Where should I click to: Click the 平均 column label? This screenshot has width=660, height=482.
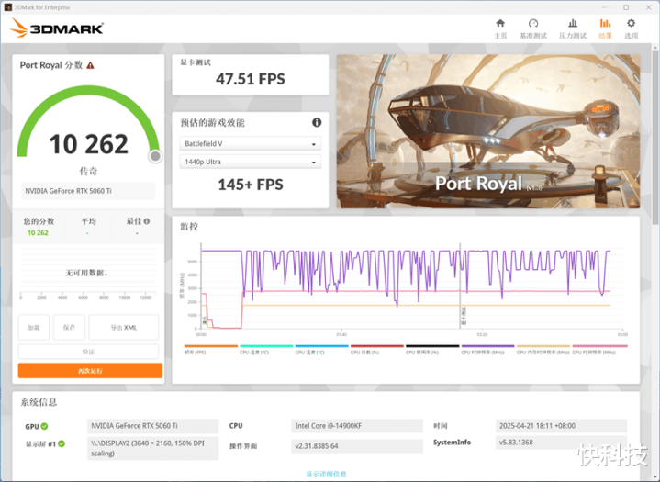click(x=88, y=221)
